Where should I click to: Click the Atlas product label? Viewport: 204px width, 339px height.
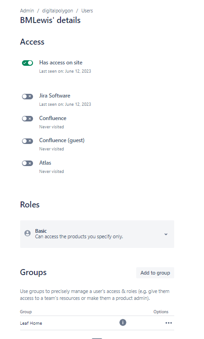(x=45, y=162)
